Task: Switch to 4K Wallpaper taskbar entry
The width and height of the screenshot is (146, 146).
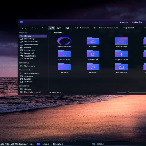Action: point(17,144)
